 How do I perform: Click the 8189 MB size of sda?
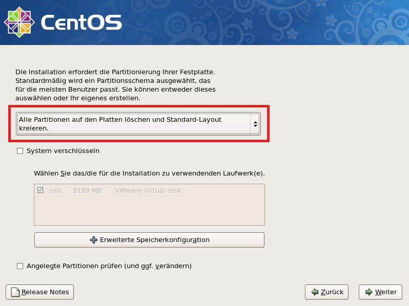tap(88, 191)
